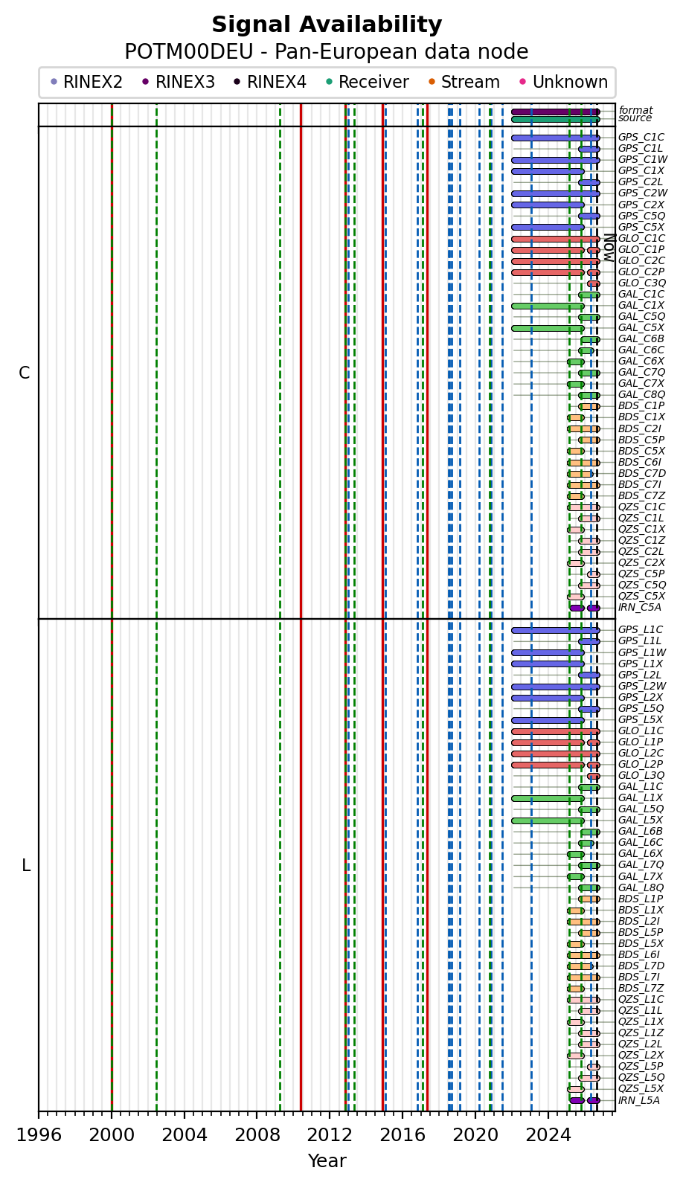Screen dimensions: 683x1185
Task: Click the QZS_L1Z row label
Action: 641,1033
